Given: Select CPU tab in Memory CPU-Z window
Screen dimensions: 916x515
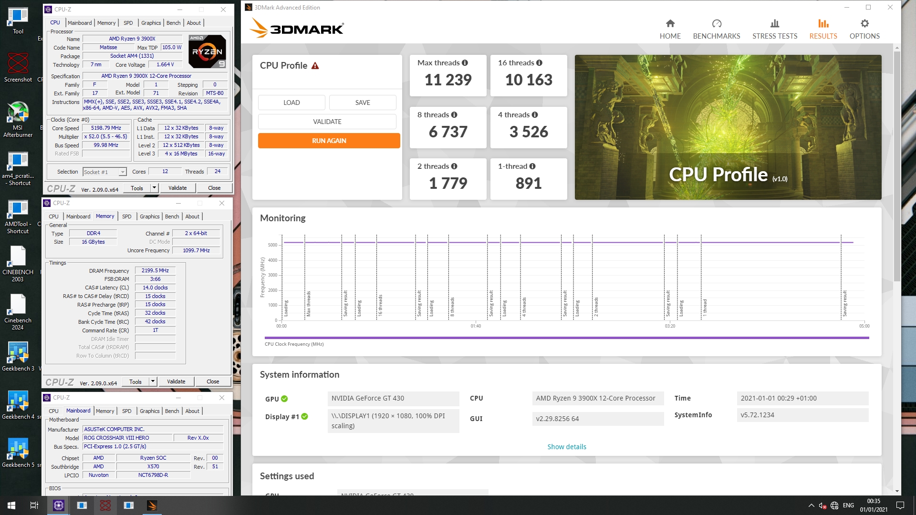Looking at the screenshot, I should pos(53,216).
